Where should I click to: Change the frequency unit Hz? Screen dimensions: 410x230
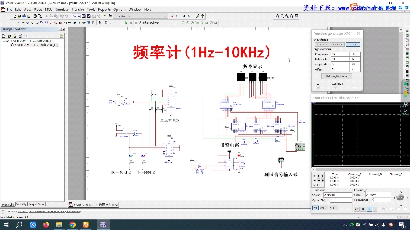355,54
